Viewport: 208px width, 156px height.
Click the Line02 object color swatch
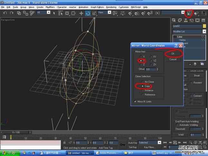click(204, 26)
